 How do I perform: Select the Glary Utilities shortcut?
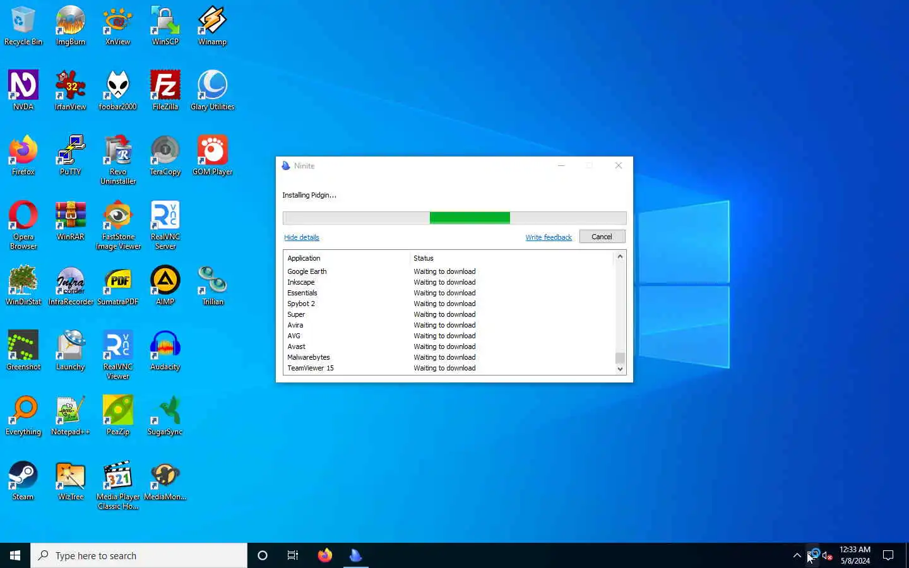point(213,91)
